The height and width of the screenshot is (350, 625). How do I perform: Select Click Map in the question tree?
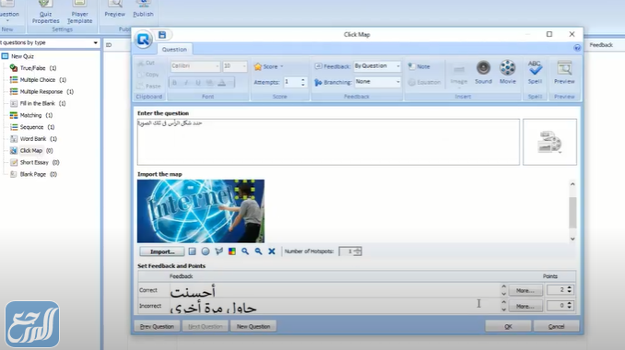point(31,150)
